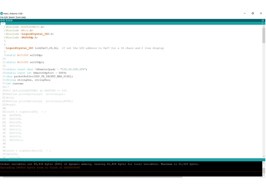Click the LCD address comment text
The image size is (266, 189).
(113, 48)
